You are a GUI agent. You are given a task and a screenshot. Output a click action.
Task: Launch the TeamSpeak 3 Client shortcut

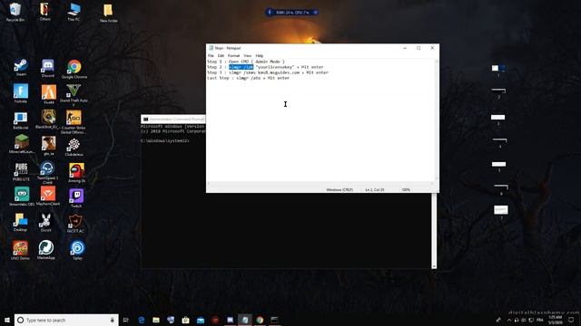[x=47, y=172]
